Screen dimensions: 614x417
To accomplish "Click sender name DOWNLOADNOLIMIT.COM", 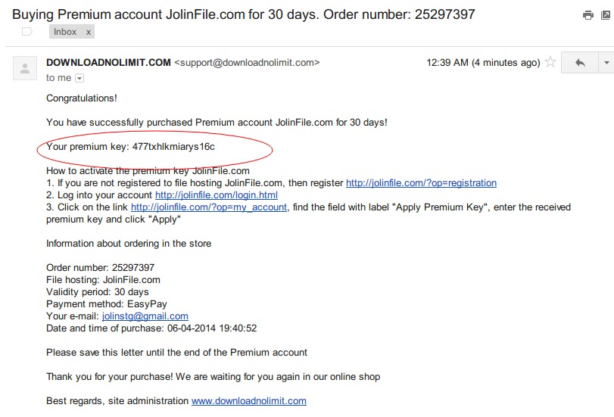I will tap(108, 63).
